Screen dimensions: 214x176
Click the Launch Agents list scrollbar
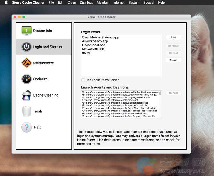160,93
